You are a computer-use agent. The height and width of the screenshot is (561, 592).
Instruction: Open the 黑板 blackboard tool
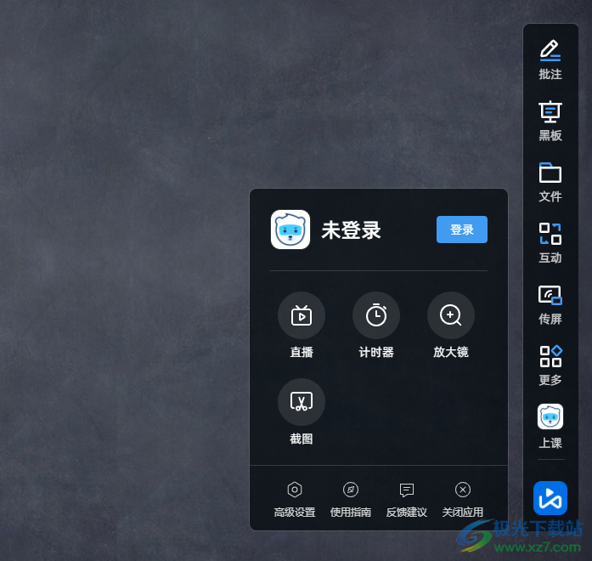click(550, 112)
